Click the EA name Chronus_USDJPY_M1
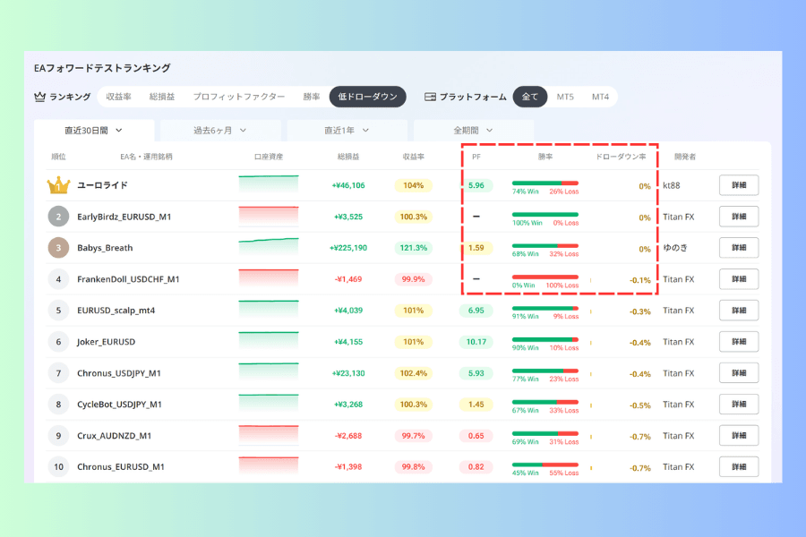Screen dimensions: 806x537 coord(119,373)
